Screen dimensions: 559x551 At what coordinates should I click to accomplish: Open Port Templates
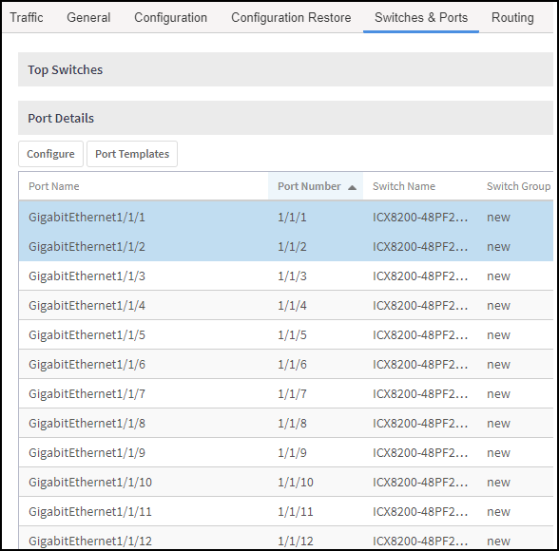[x=132, y=154]
